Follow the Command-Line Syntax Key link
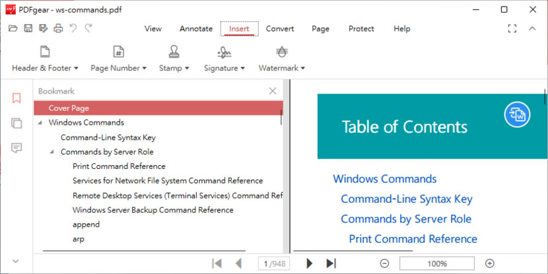 pyautogui.click(x=407, y=199)
